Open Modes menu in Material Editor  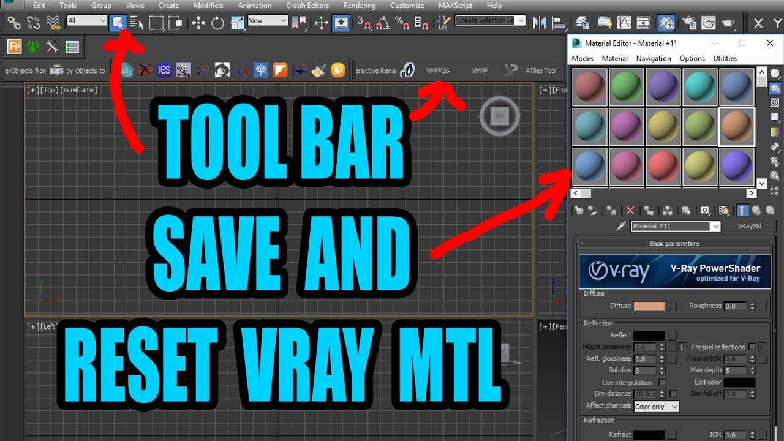582,58
